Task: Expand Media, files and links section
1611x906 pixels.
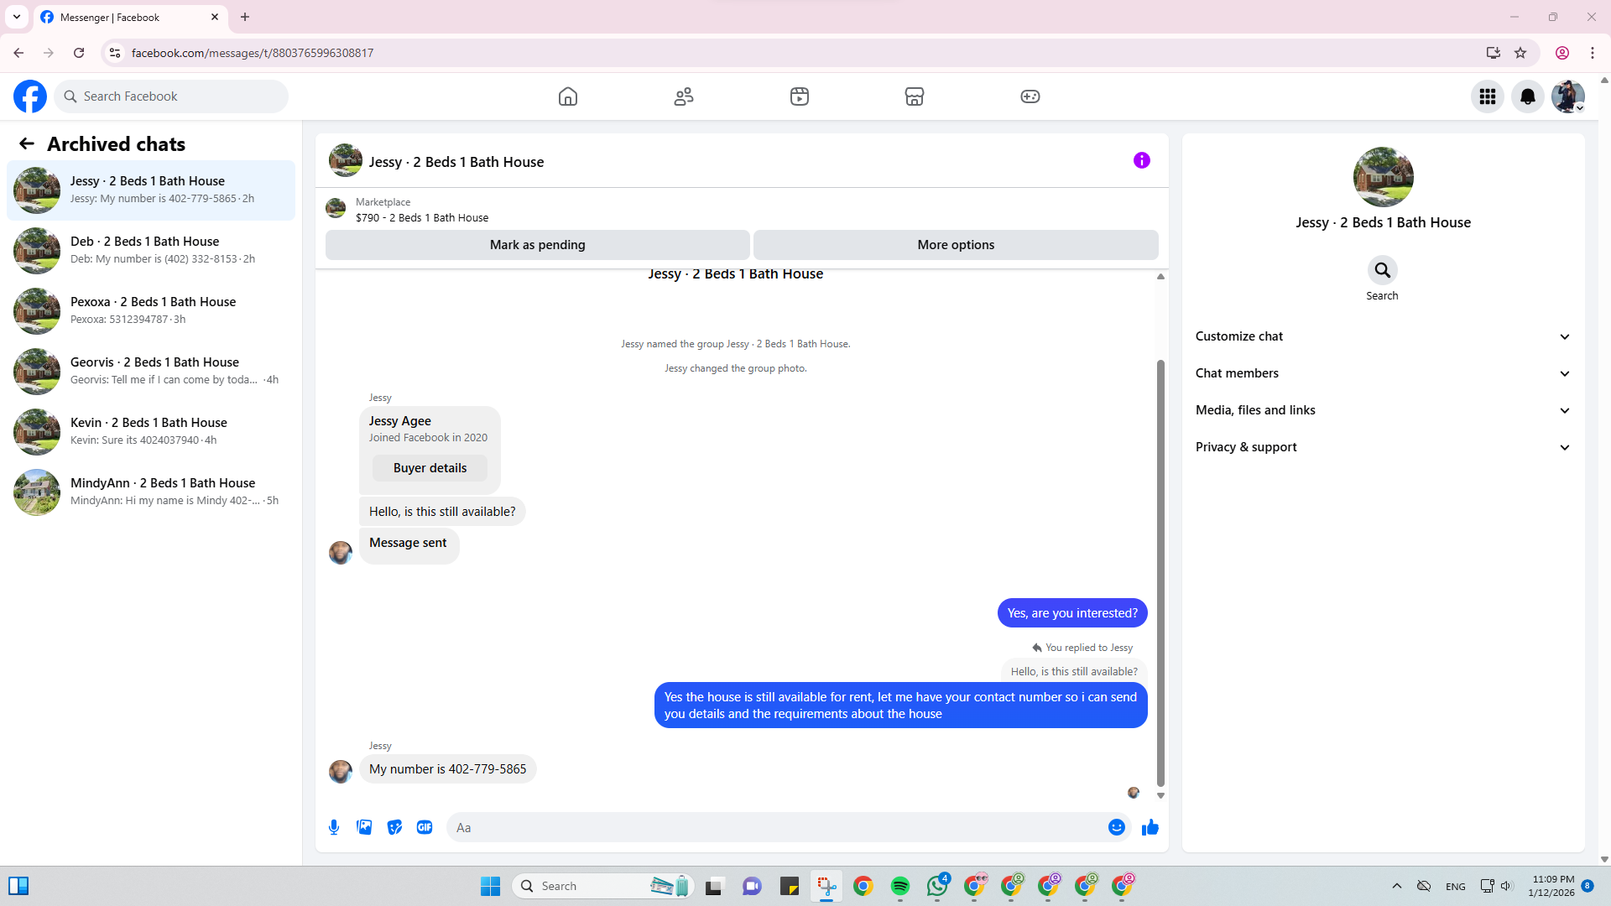Action: point(1382,410)
